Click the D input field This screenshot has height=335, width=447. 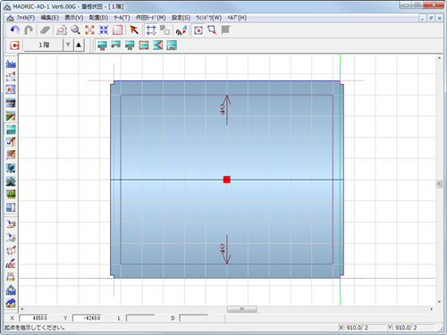193,318
